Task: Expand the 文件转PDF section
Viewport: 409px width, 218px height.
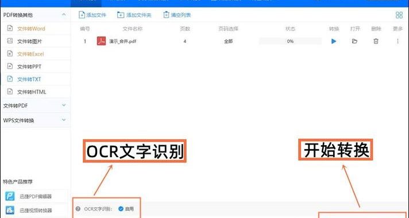Action: [x=64, y=105]
